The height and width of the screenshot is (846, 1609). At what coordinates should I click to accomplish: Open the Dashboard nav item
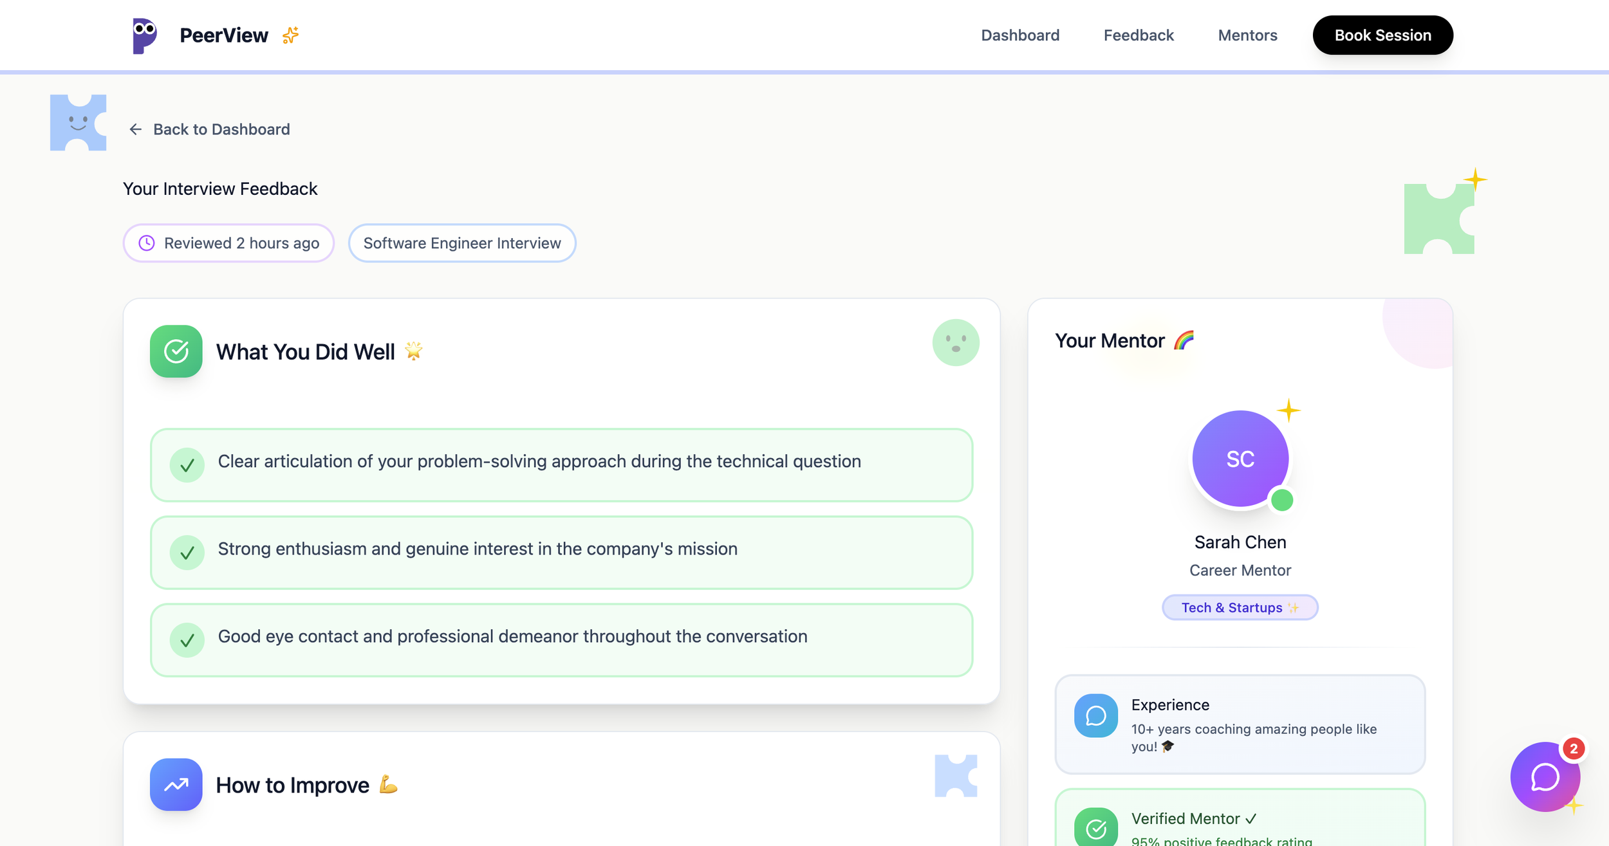tap(1020, 35)
